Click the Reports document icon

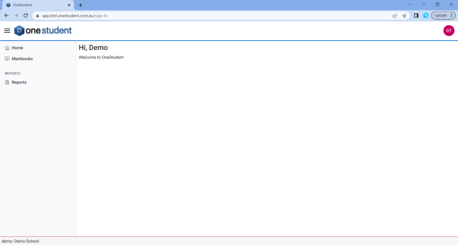[7, 83]
